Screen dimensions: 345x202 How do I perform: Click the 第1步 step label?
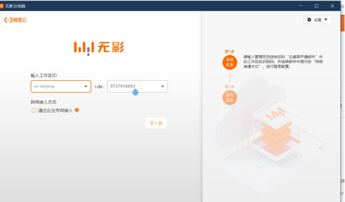point(229,51)
